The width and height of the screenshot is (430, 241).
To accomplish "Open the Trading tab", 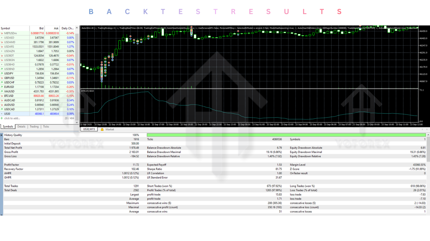I will [x=34, y=126].
